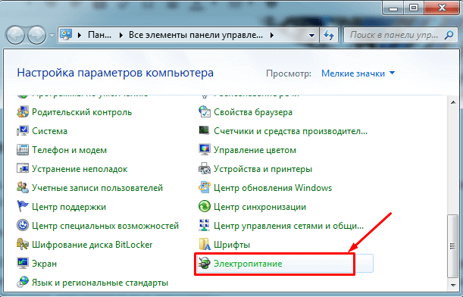The image size is (463, 297).
Task: Open the Устранение неполадок link
Action: point(80,169)
